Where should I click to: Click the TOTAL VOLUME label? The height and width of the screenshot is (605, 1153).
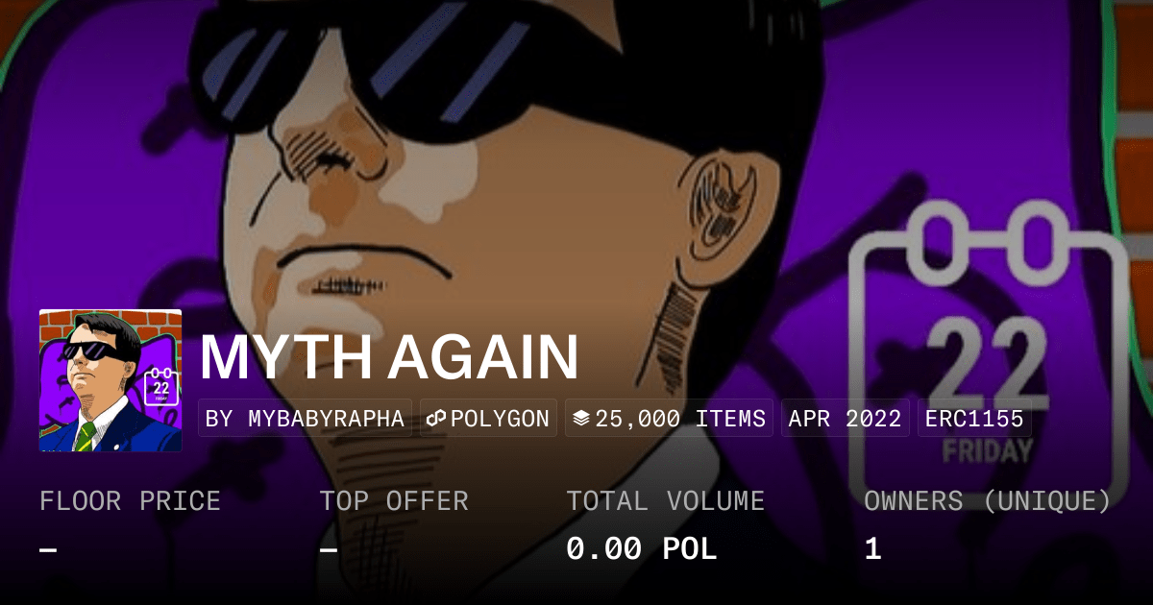666,501
